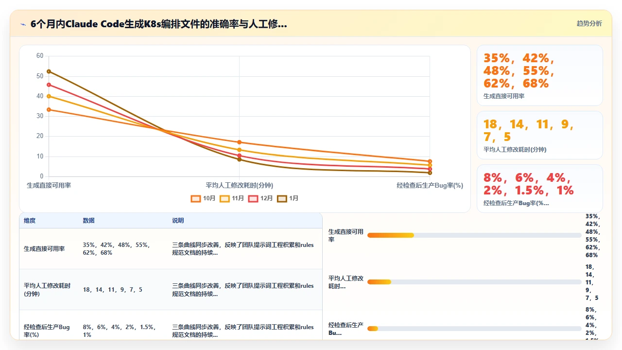Select the 11月 data point at 生成直接可用率

click(49, 96)
